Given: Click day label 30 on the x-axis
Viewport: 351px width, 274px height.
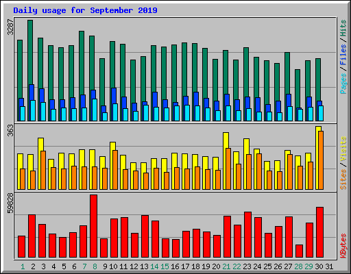Looking at the screenshot, I should (319, 266).
